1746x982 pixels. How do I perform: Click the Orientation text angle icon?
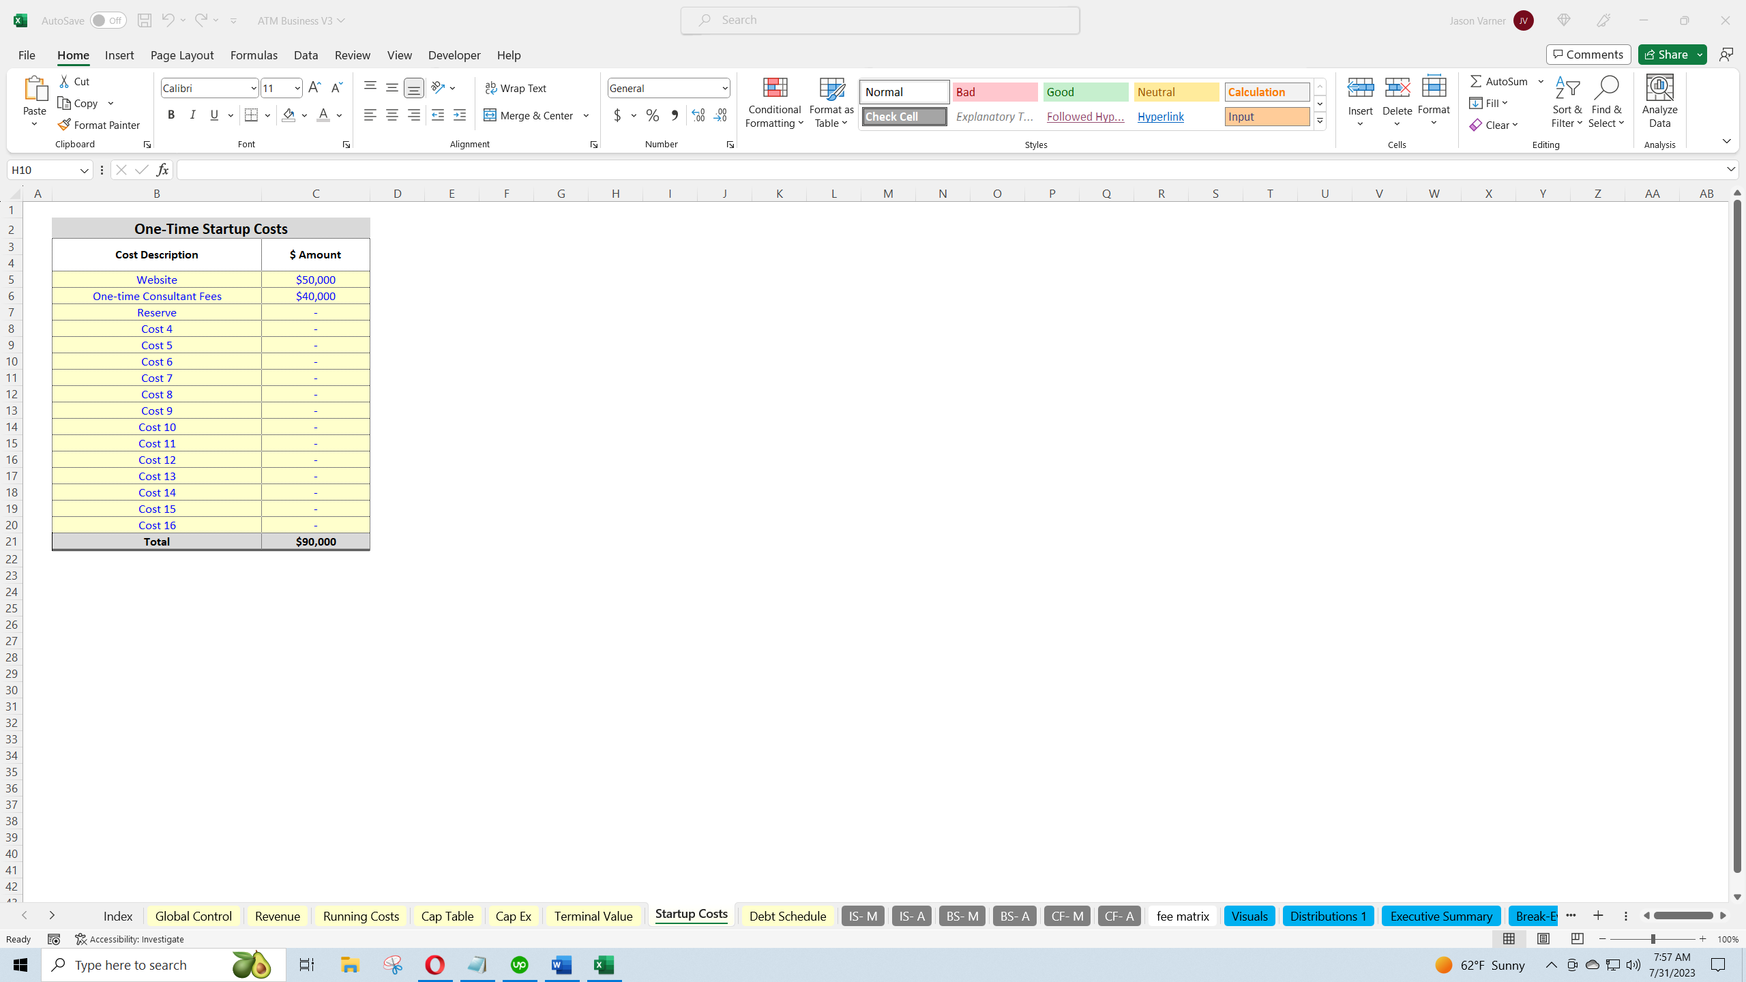pyautogui.click(x=438, y=87)
